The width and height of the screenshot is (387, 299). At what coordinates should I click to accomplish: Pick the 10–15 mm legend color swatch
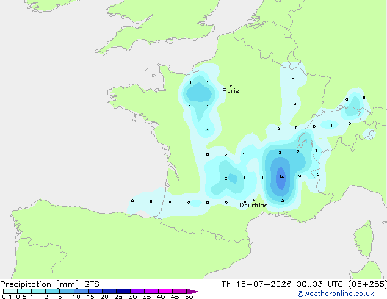[x=81, y=291]
